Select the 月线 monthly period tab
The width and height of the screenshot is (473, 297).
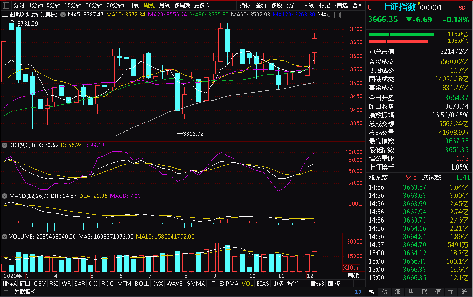tap(164, 5)
